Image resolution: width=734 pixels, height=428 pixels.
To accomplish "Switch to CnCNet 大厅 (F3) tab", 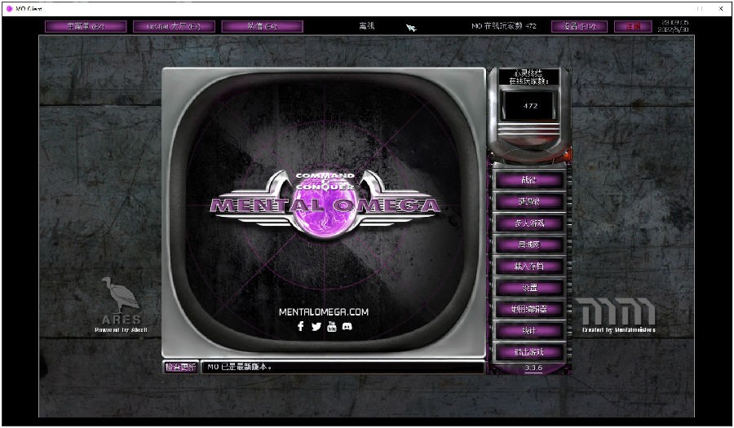I will click(174, 26).
